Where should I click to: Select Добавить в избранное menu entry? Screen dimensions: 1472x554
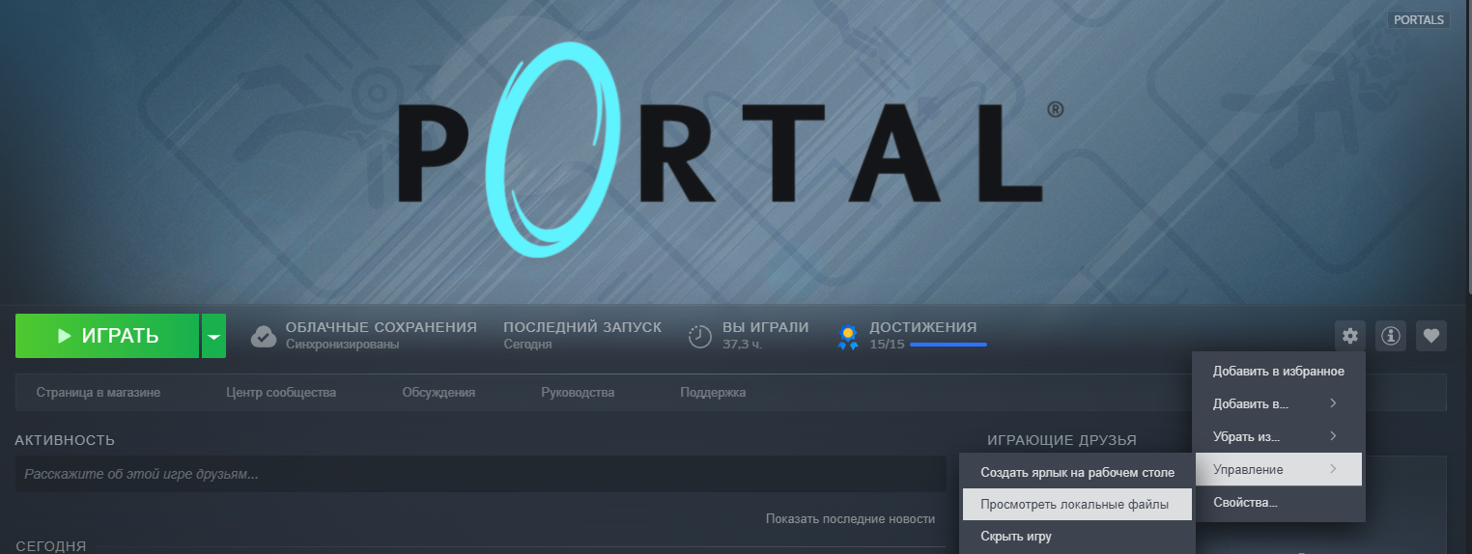click(x=1279, y=371)
